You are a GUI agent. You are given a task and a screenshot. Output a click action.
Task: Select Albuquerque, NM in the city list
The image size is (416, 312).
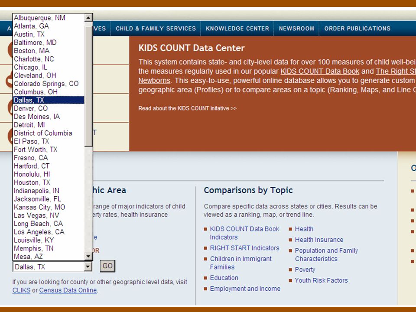(49, 18)
